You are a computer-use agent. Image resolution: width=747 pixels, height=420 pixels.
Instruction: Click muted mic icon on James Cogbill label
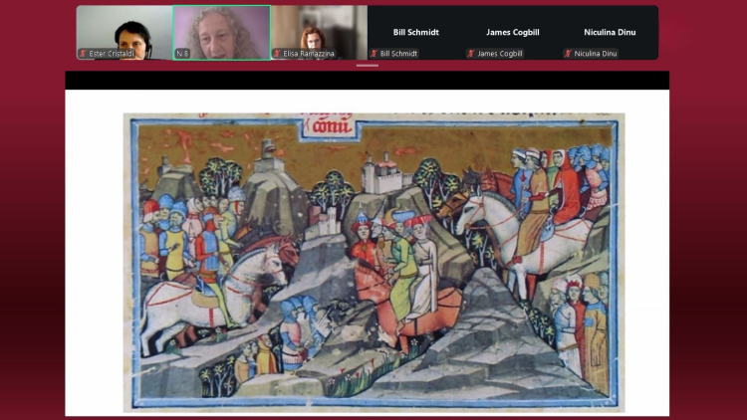pos(471,54)
